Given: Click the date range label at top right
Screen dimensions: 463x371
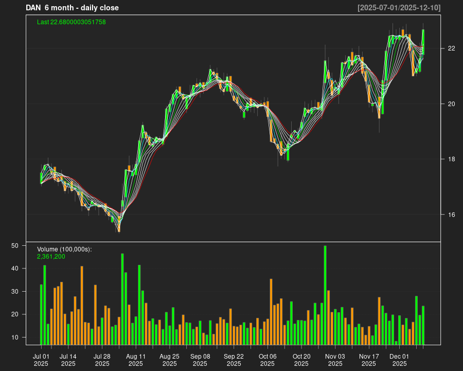Looking at the screenshot, I should click(399, 8).
